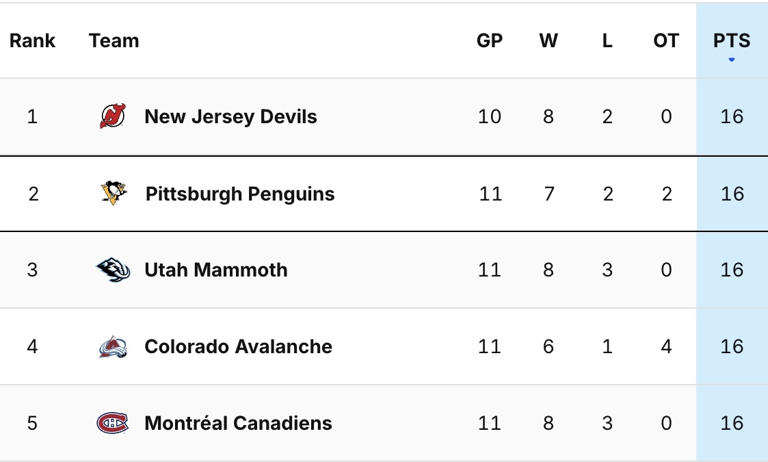The width and height of the screenshot is (768, 462).
Task: Open Montréal Canadiens team page
Action: click(x=238, y=423)
